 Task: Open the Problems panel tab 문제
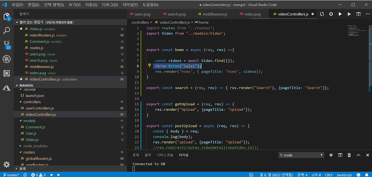point(136,155)
